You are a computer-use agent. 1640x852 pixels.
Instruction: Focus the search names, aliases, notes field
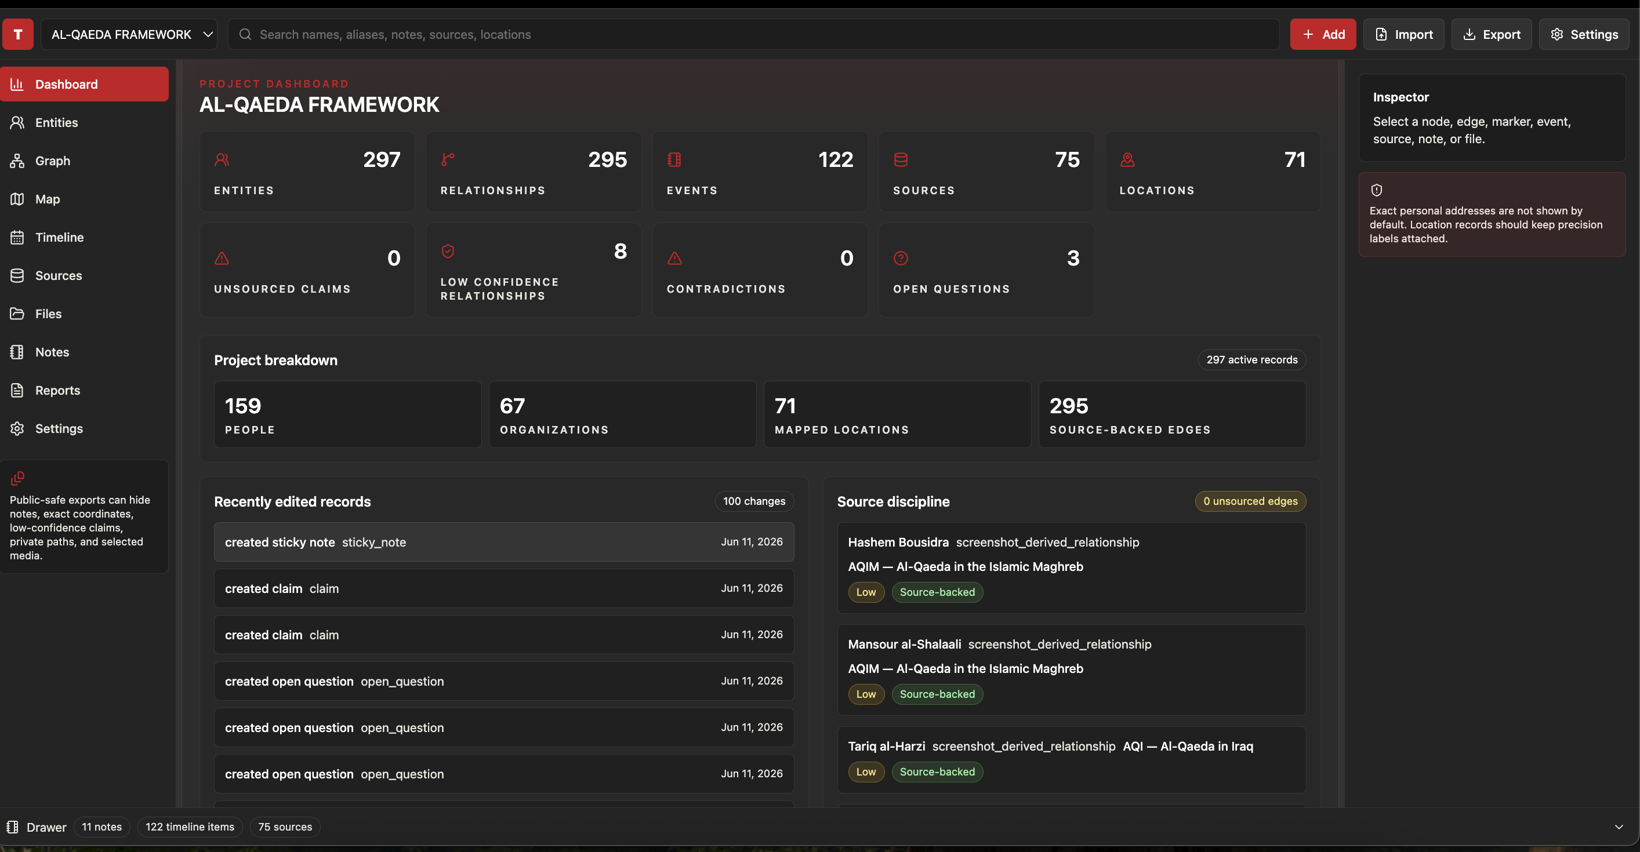pyautogui.click(x=754, y=34)
